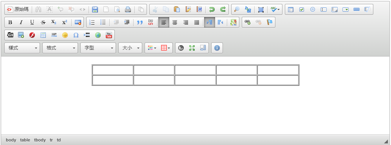The width and height of the screenshot is (391, 145).
Task: Insert special character omega symbol
Action: click(76, 35)
